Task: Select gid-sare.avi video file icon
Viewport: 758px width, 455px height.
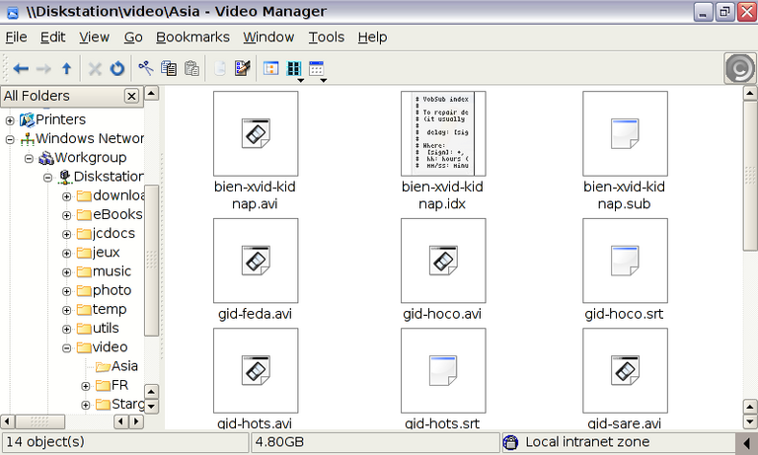Action: click(x=625, y=371)
